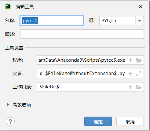The image size is (150, 131).
Task: Close the 编辑工具 dialog
Action: (141, 6)
